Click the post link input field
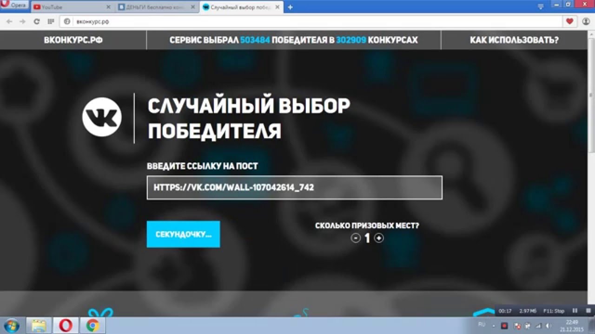The image size is (595, 334). 295,187
